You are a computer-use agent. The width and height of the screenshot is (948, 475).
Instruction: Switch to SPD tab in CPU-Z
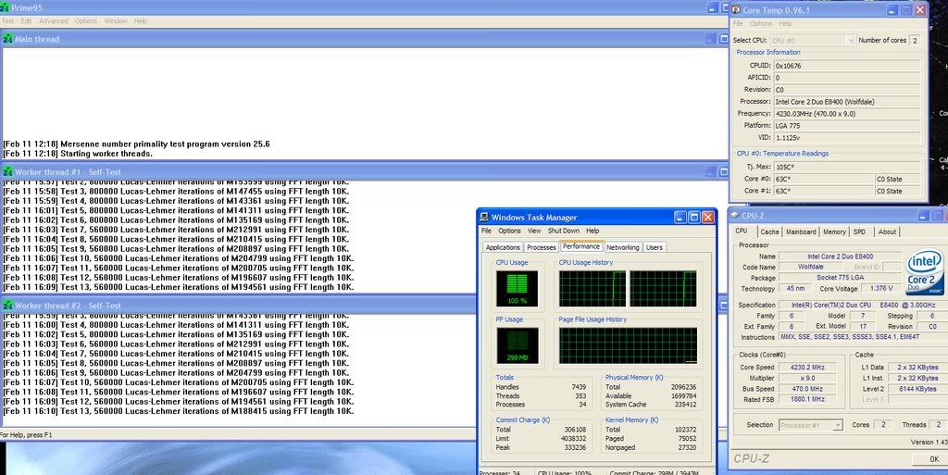click(859, 232)
